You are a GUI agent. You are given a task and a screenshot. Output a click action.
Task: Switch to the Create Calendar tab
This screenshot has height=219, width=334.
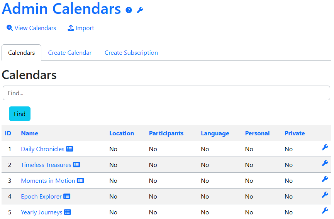(70, 53)
